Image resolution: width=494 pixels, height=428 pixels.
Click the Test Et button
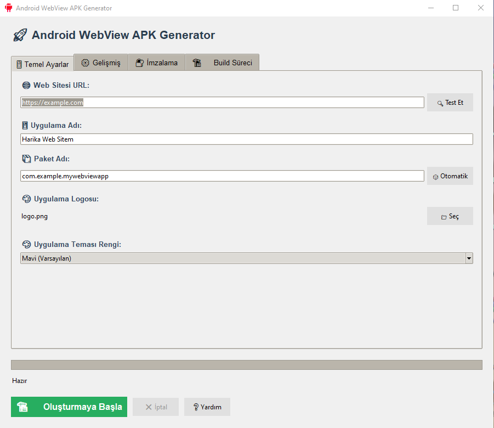450,103
